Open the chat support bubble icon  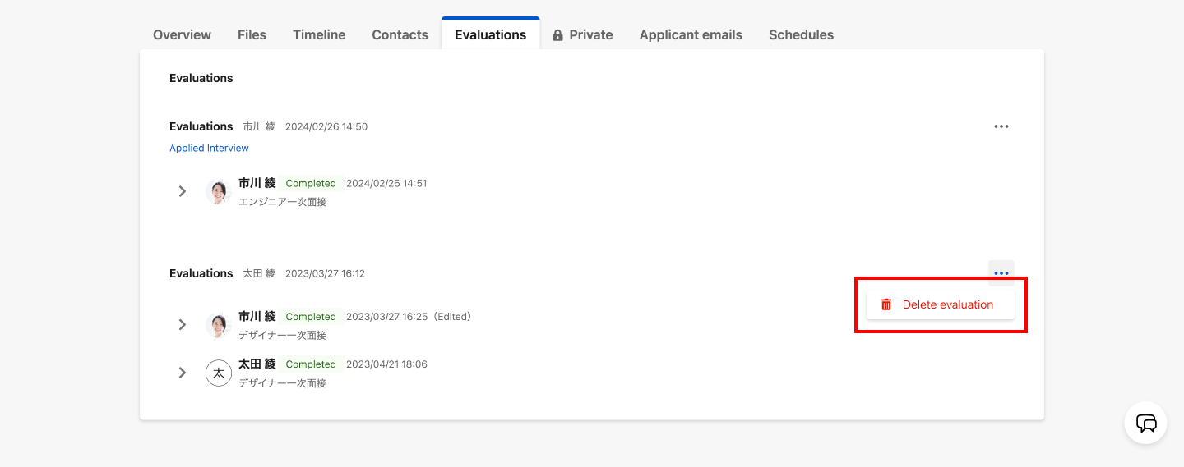(x=1146, y=423)
